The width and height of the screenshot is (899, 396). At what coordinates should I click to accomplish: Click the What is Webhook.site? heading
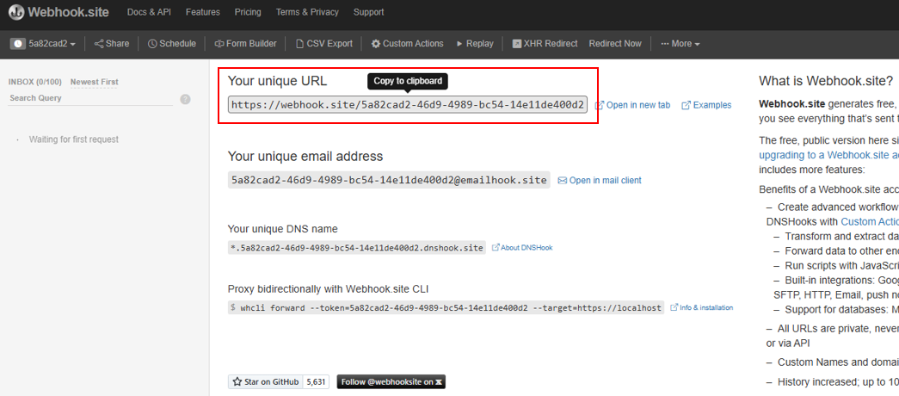[826, 81]
